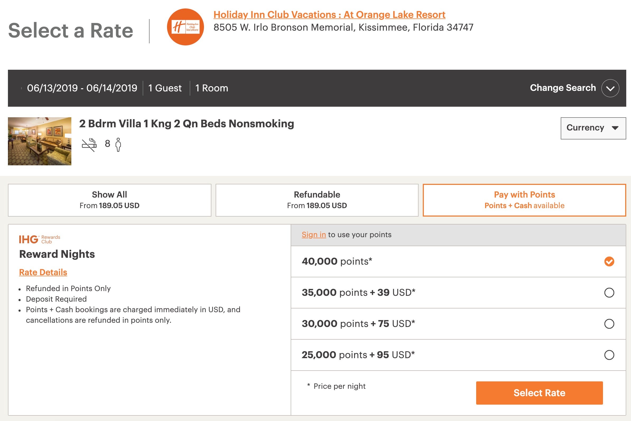This screenshot has width=631, height=421.
Task: Open the Currency dropdown
Action: (593, 128)
